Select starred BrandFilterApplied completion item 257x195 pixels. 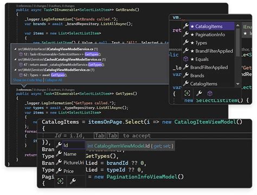point(211,51)
